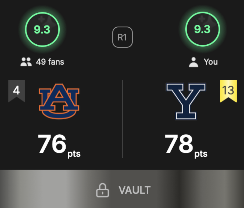Click the gray seed 4 ribbon
244x208 pixels.
tap(17, 91)
